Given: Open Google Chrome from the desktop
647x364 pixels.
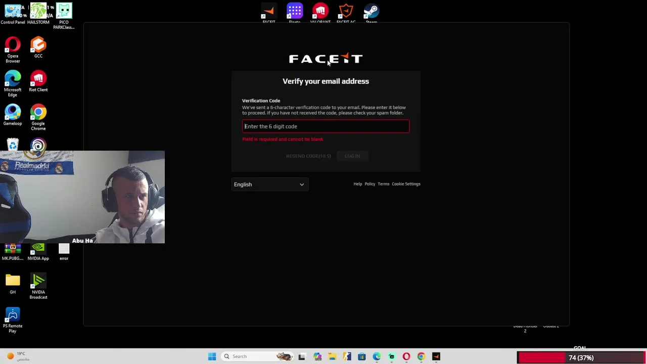Looking at the screenshot, I should 38,118.
